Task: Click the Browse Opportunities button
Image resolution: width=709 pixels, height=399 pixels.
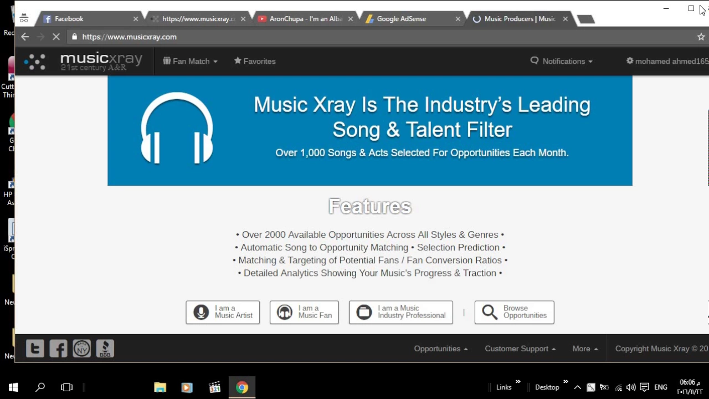Action: 514,312
